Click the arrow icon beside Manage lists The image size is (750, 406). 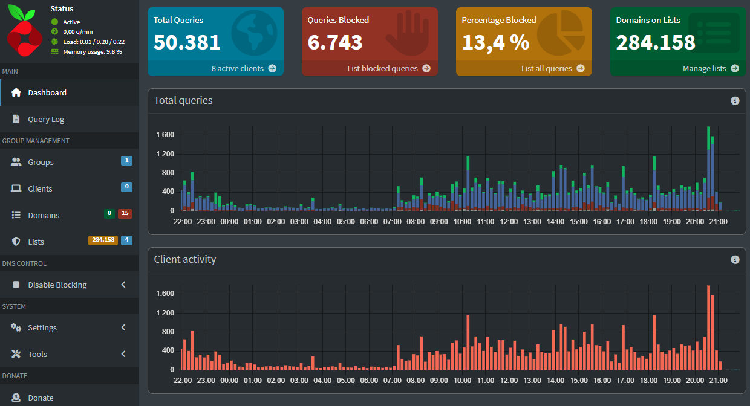click(735, 68)
